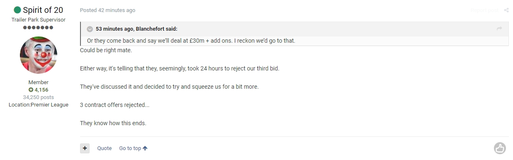Click the green online status dot

point(17,10)
